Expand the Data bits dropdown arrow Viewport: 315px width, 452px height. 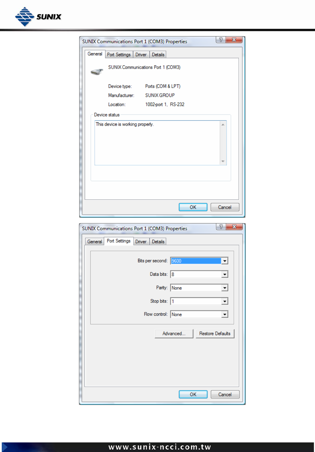tap(225, 274)
